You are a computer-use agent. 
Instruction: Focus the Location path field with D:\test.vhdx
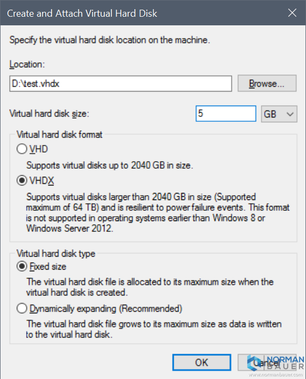[x=120, y=84]
